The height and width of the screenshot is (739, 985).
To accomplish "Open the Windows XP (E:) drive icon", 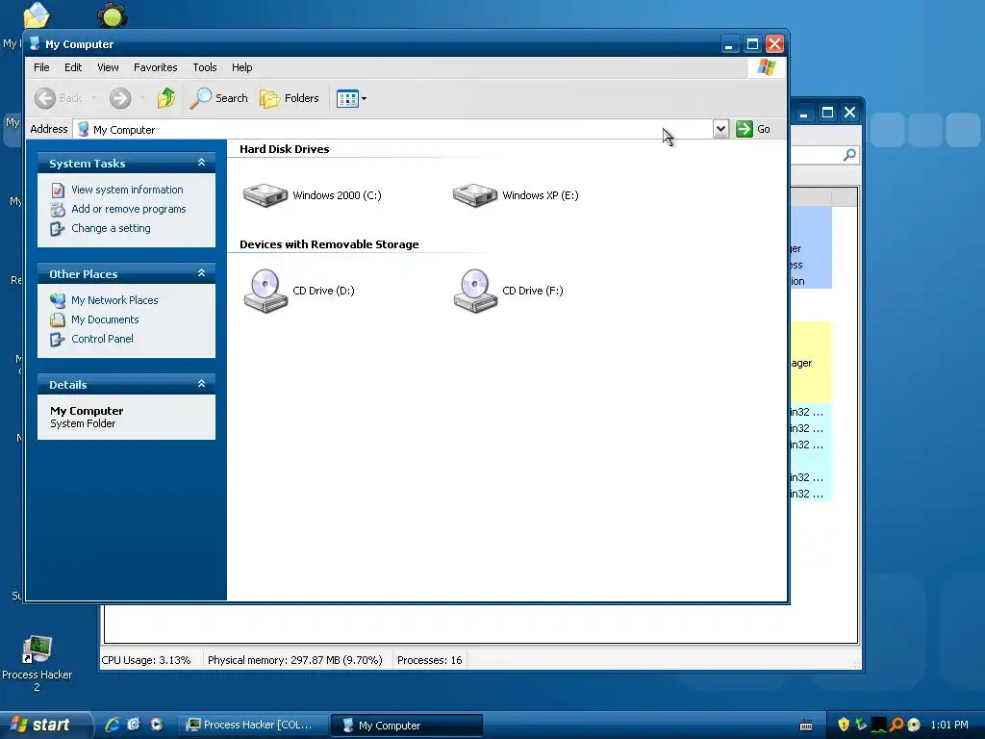I will click(x=475, y=194).
